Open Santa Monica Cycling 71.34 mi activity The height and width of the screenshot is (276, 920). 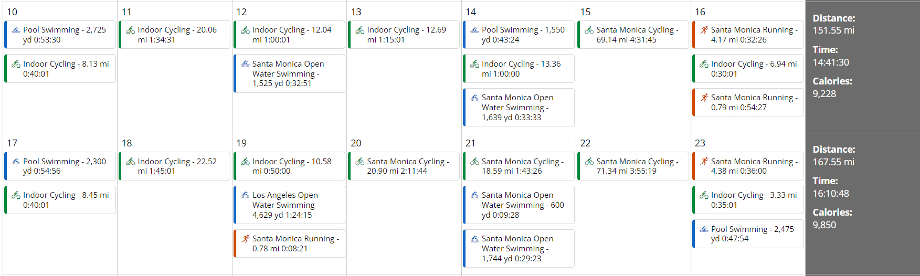tap(637, 166)
